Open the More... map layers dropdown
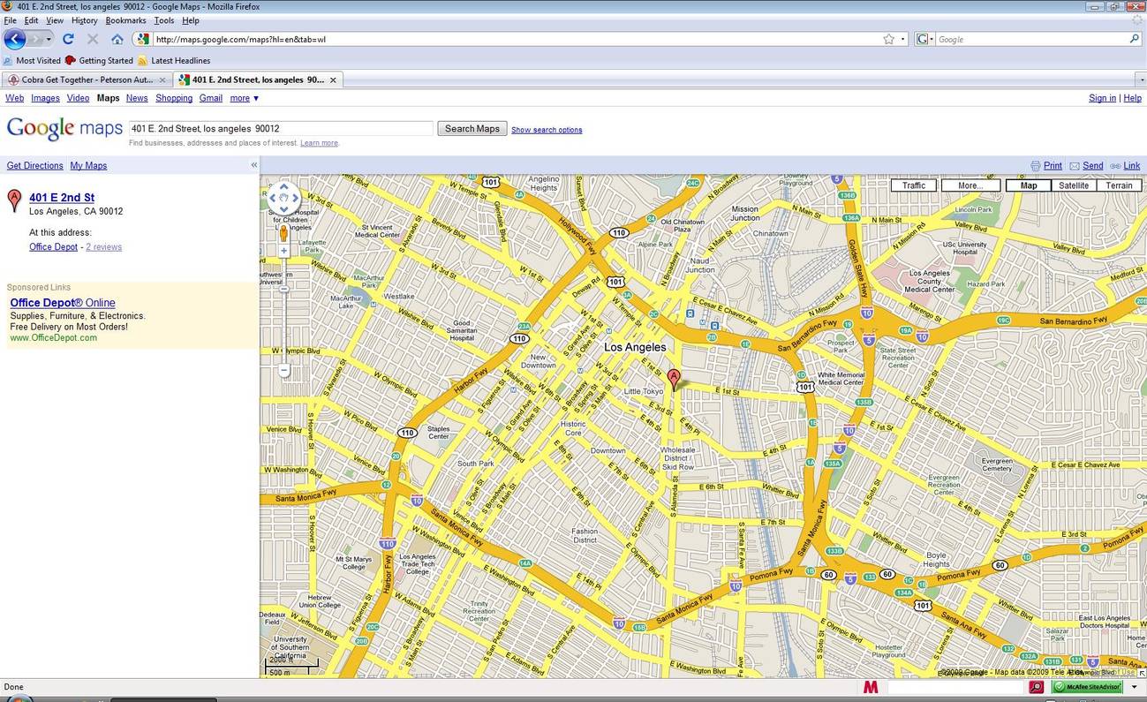Image resolution: width=1147 pixels, height=702 pixels. [x=970, y=185]
